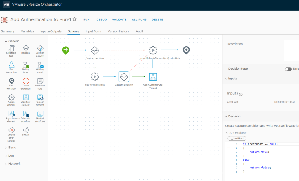Select first Custom decision node after start
299x181 pixels.
(95, 50)
